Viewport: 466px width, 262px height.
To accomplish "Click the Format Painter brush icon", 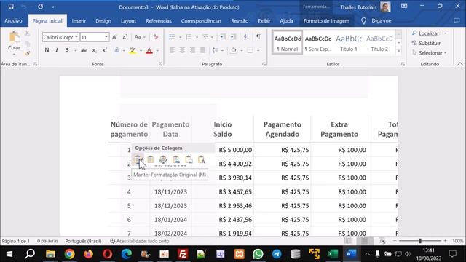I will click(x=28, y=53).
